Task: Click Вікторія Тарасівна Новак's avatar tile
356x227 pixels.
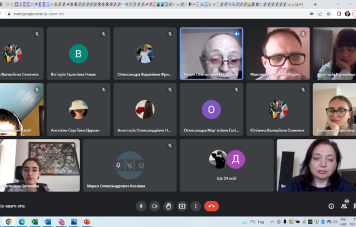Action: pos(78,54)
